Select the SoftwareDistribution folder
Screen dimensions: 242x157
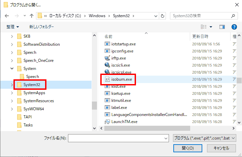tap(38, 44)
